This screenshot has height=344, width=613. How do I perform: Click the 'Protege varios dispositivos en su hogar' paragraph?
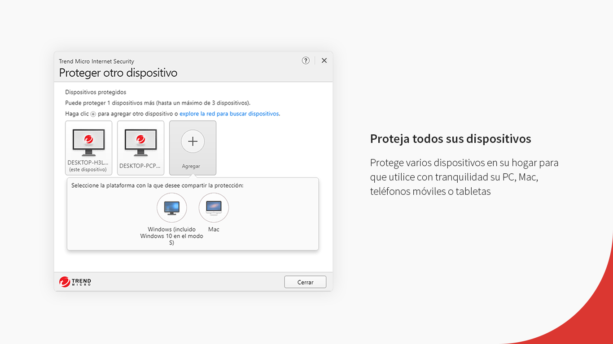tap(464, 177)
